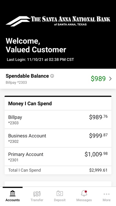The image size is (116, 206).
Task: Tap the green $989 spendable amount
Action: (98, 79)
